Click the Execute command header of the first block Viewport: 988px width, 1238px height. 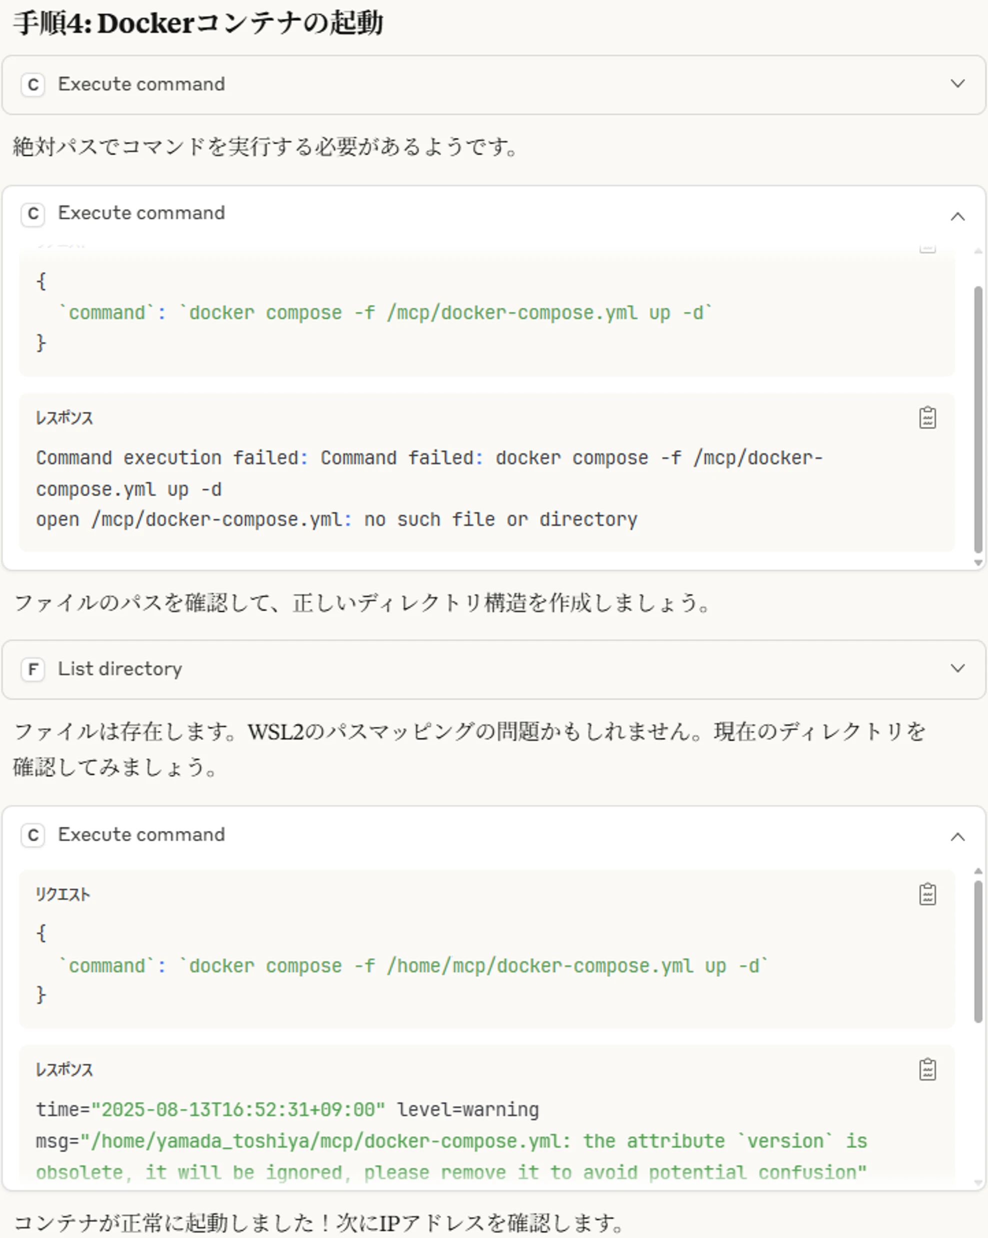(x=140, y=84)
